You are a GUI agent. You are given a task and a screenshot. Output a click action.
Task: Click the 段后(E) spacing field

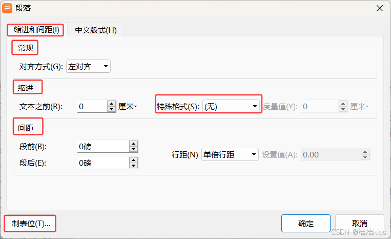pos(103,163)
